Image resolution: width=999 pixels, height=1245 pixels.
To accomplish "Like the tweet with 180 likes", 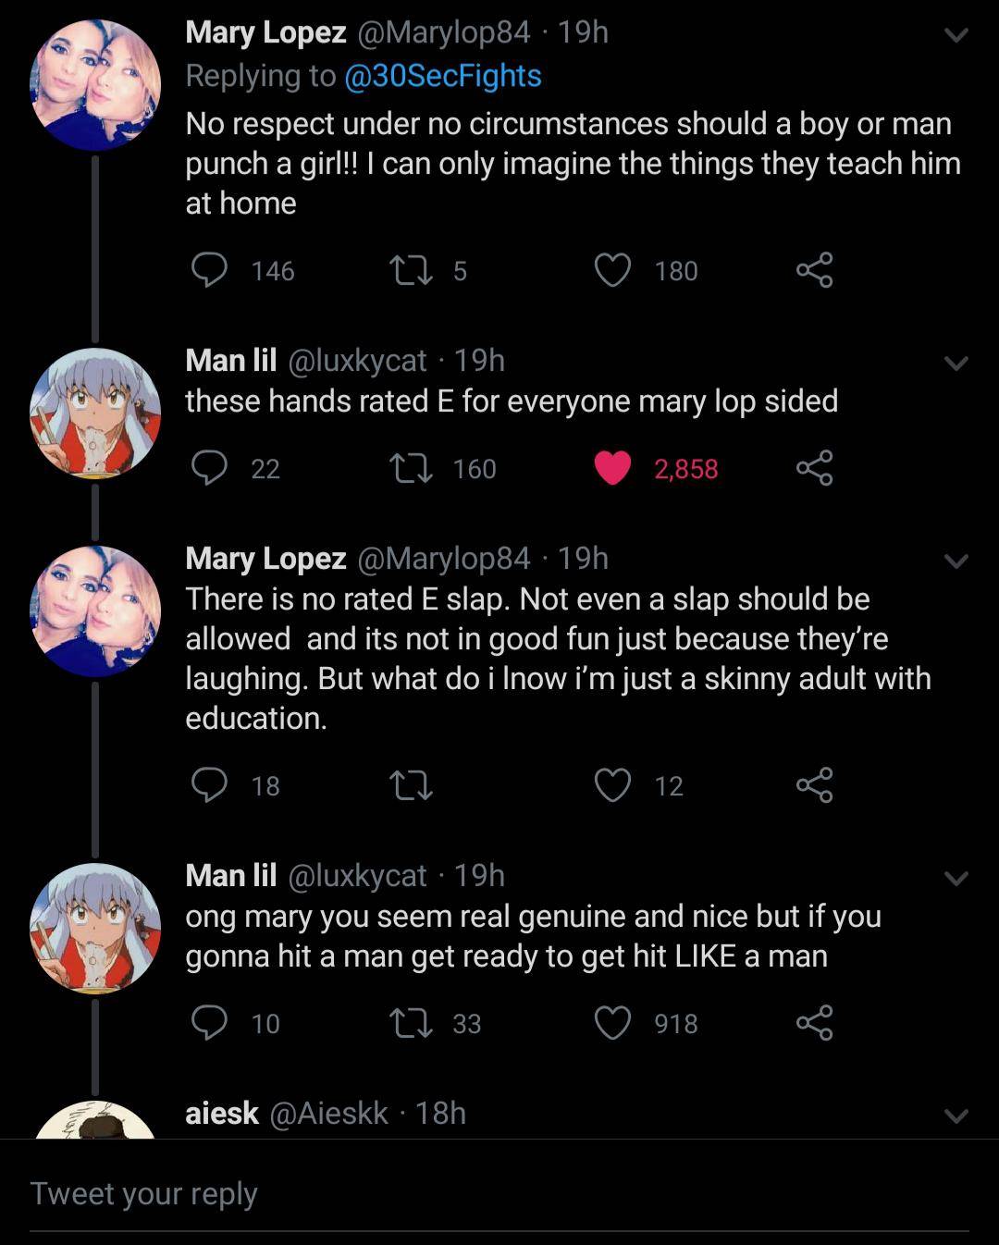I will point(612,270).
